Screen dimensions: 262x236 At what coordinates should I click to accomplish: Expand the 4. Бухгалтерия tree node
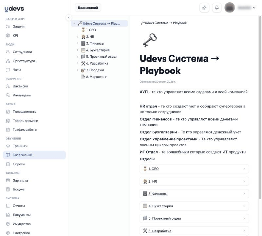(78, 50)
